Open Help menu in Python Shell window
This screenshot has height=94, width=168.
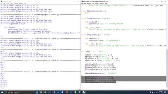pyautogui.click(x=25, y=3)
